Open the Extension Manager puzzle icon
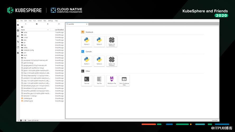The image size is (235, 132). click(18, 53)
